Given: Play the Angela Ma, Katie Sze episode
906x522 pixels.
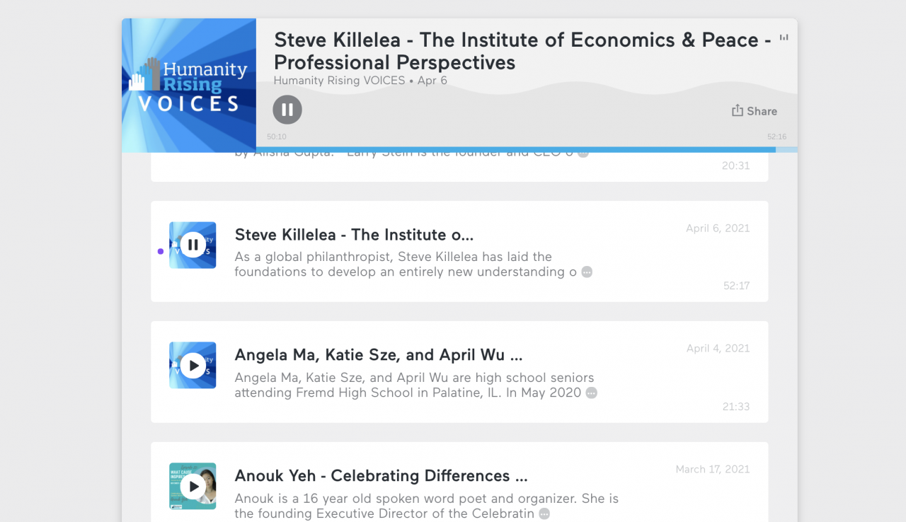Looking at the screenshot, I should (x=193, y=366).
